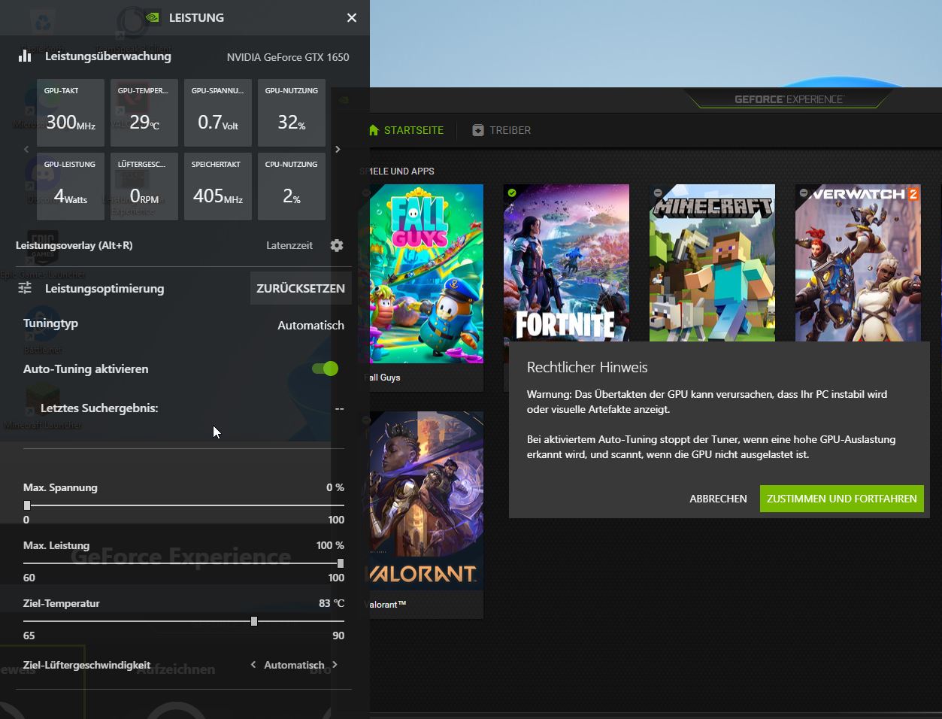Click the ZURÜCKSETZEN button
The height and width of the screenshot is (719, 942).
click(x=301, y=288)
